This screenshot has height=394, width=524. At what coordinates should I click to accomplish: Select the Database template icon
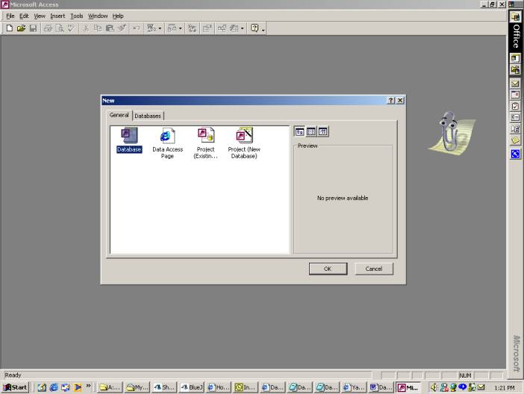129,140
